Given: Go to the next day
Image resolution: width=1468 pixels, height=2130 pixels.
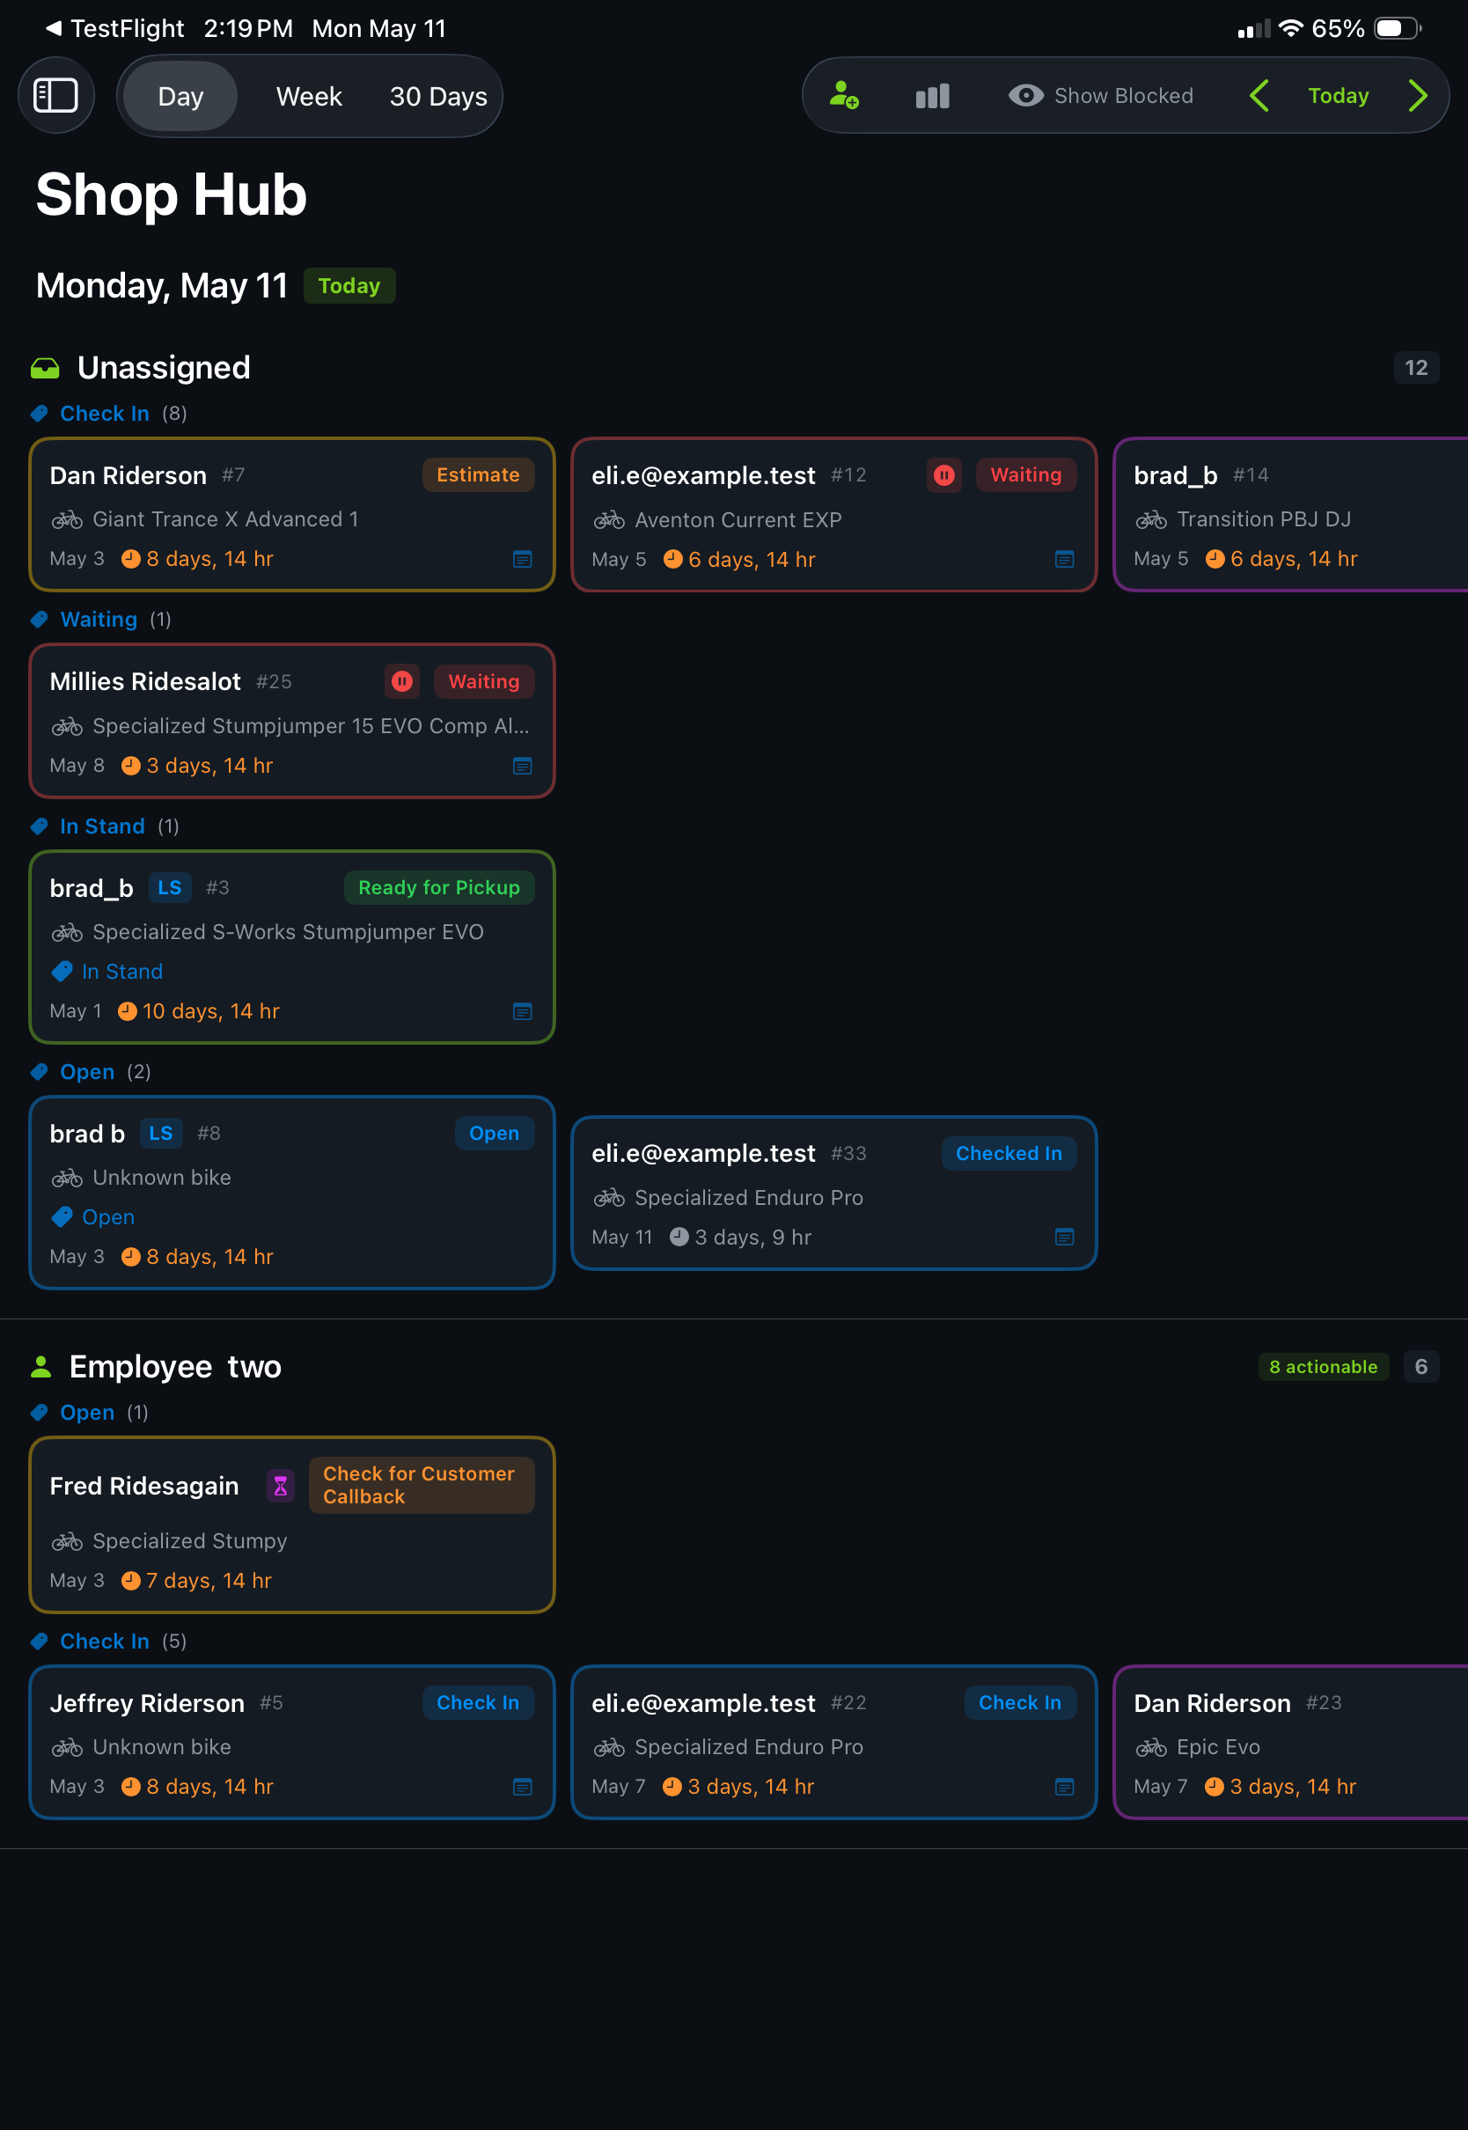Looking at the screenshot, I should pos(1418,96).
